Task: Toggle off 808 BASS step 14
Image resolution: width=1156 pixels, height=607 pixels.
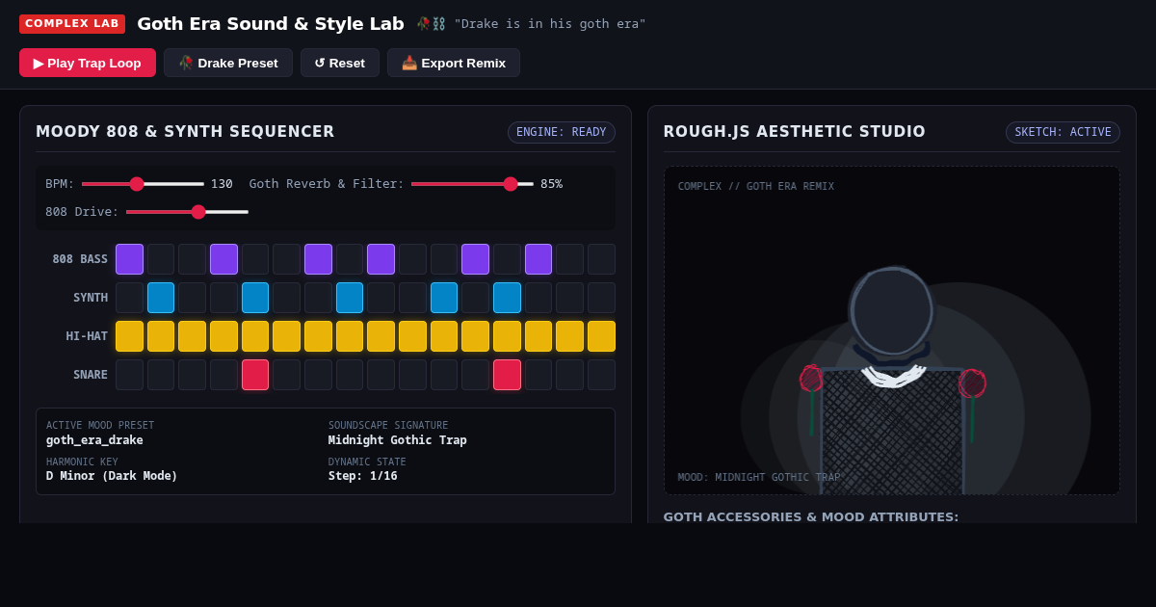Action: point(539,259)
